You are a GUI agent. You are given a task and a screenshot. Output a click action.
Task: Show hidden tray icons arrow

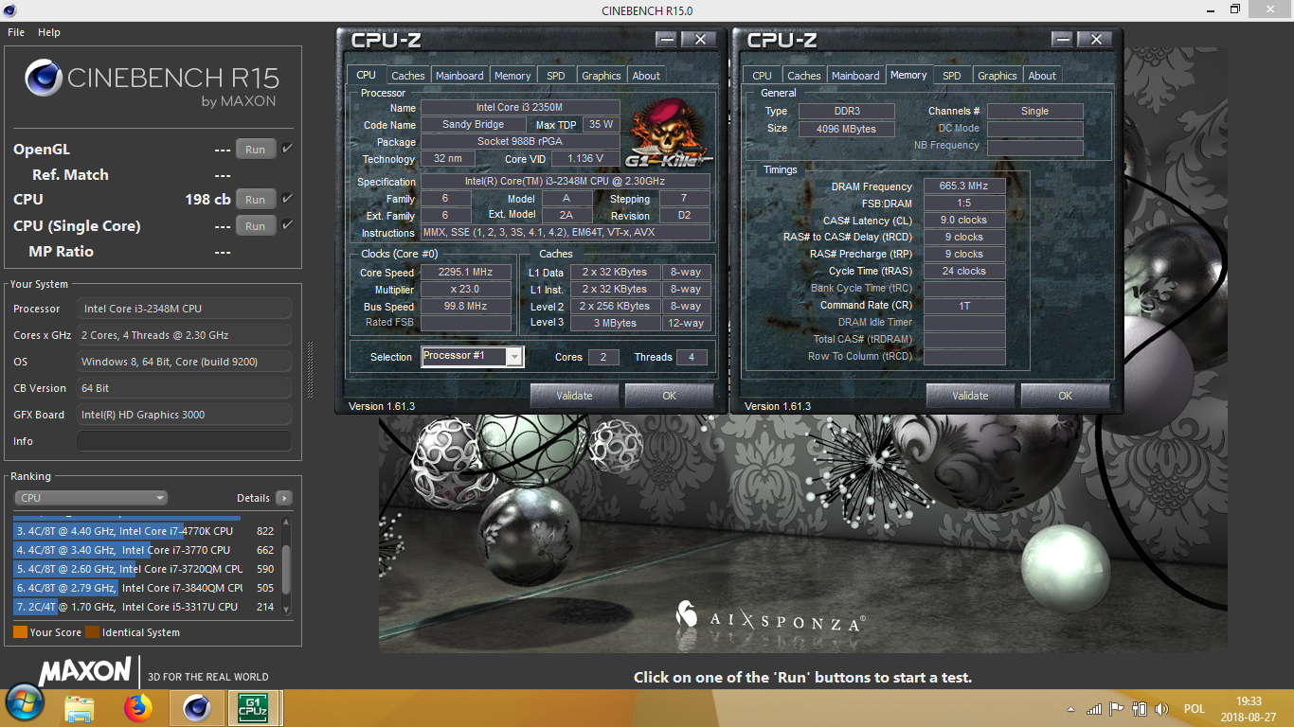point(1071,709)
